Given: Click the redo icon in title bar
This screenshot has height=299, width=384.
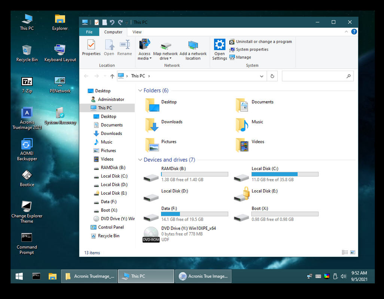Looking at the screenshot, I should click(x=120, y=22).
